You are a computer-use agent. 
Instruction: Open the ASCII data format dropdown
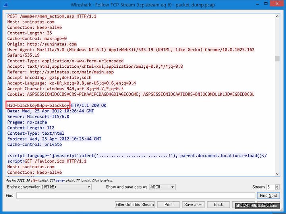[x=162, y=187]
